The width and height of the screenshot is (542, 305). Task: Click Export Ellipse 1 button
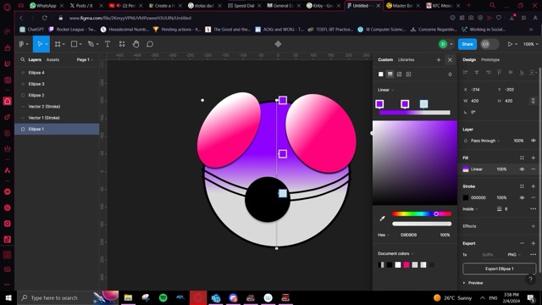click(499, 269)
